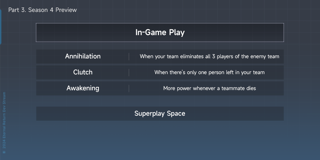This screenshot has width=320, height=160.
Task: Click the Awakening description about more power
Action: pyautogui.click(x=209, y=88)
